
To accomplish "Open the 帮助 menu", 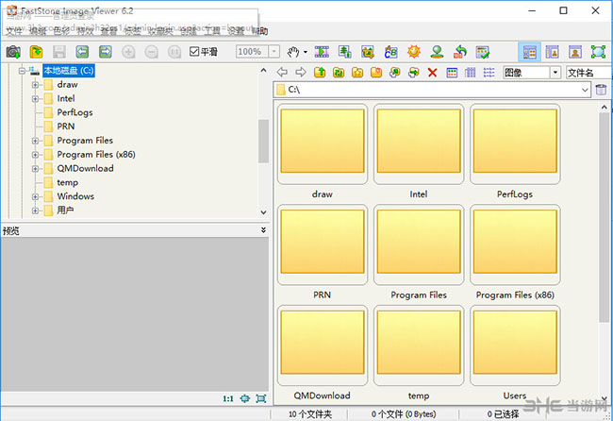I will (259, 31).
